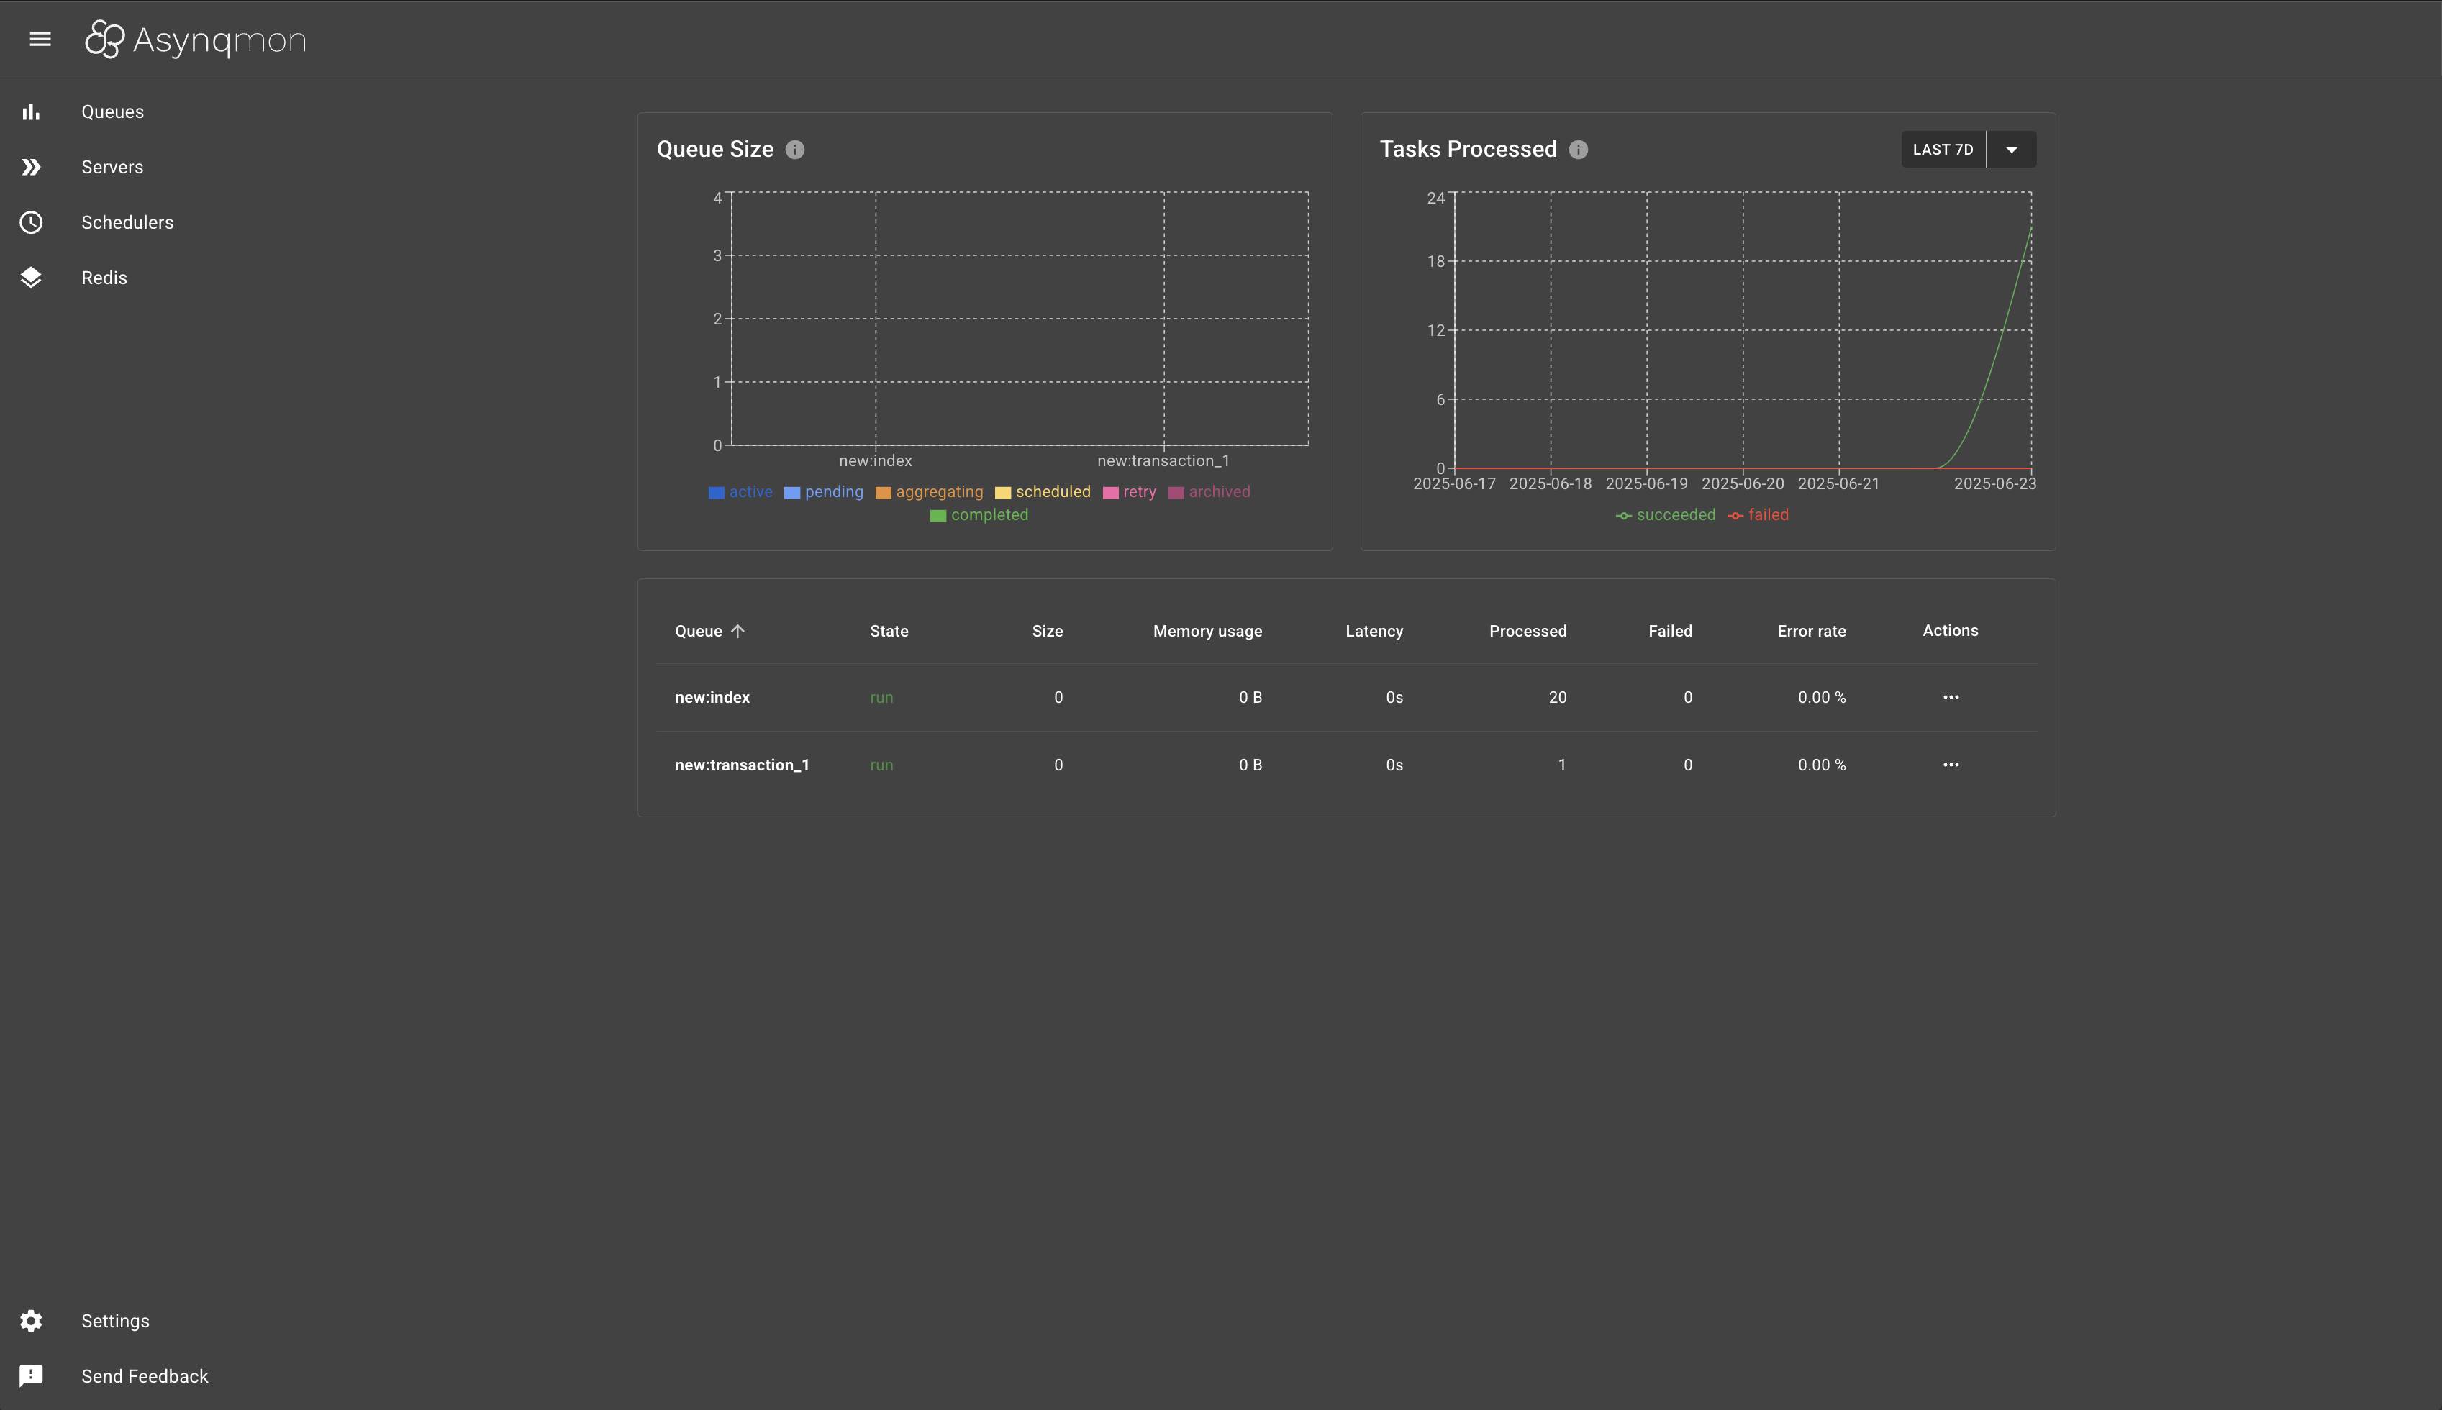
Task: Click the Redis layers icon
Action: pyautogui.click(x=31, y=278)
